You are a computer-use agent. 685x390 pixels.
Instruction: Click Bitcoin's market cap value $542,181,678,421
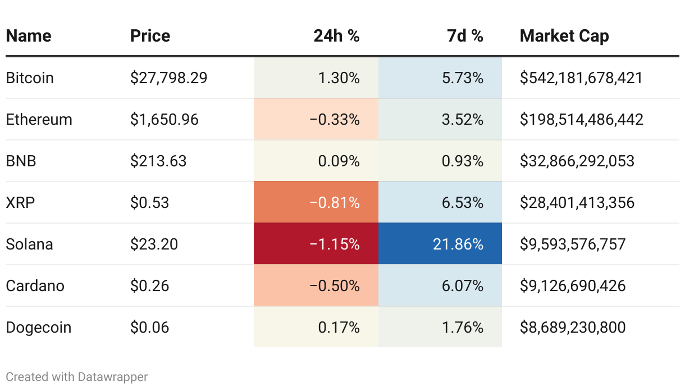pyautogui.click(x=581, y=78)
